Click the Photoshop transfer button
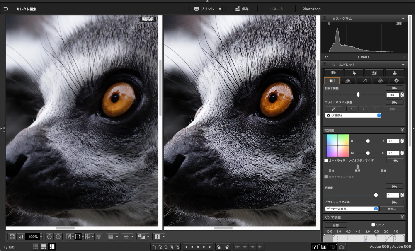The image size is (415, 251). coord(311,9)
